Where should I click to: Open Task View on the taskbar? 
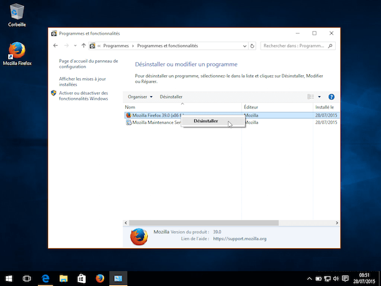tap(27, 279)
